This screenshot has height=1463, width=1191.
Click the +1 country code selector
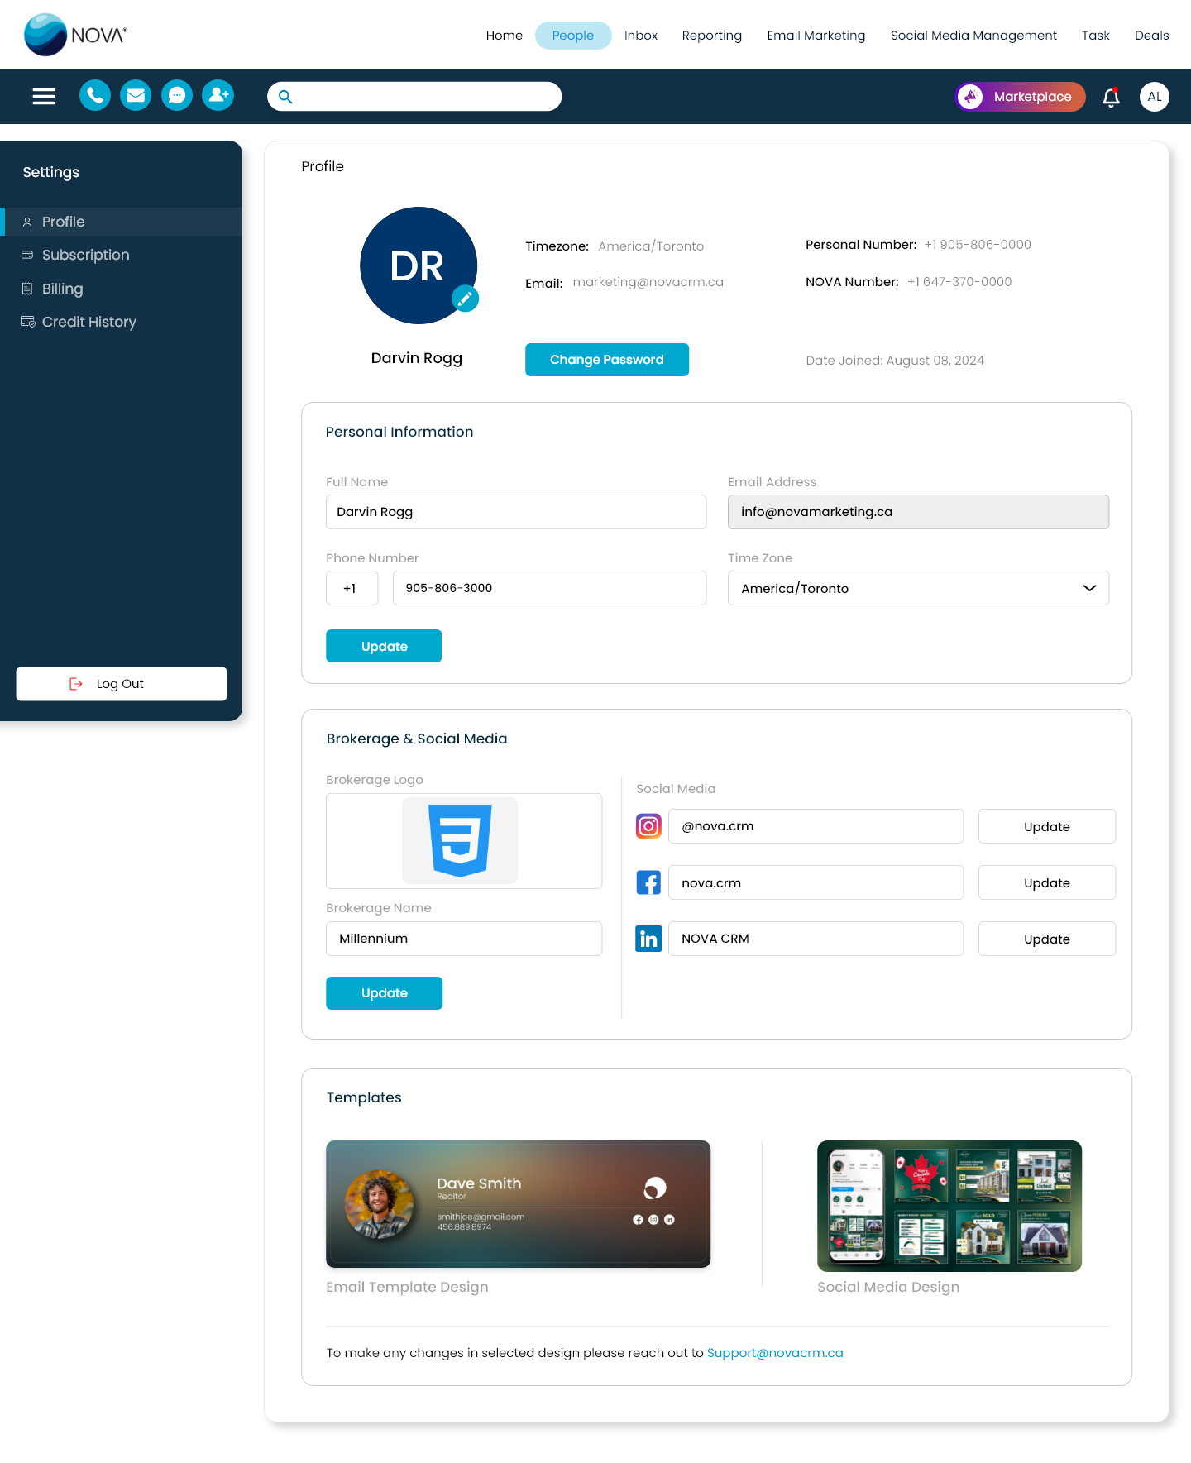pyautogui.click(x=352, y=588)
